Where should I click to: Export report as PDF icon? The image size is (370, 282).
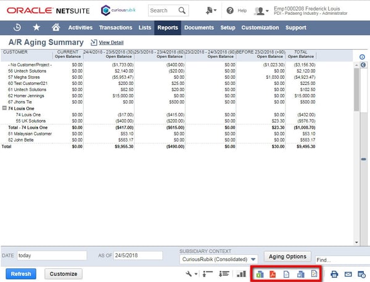click(273, 274)
